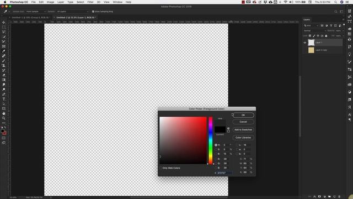
Task: Open the layer filter Kind dropdown
Action: [311, 25]
